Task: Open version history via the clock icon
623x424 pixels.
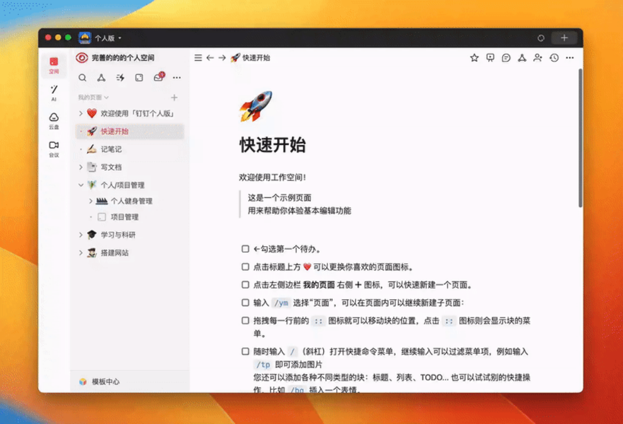Action: tap(553, 58)
